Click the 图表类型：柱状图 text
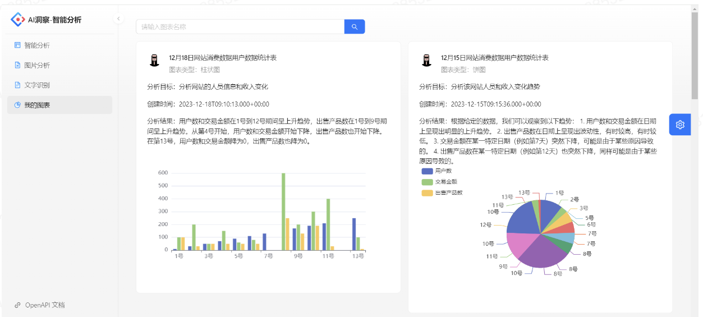The image size is (703, 317). (194, 70)
